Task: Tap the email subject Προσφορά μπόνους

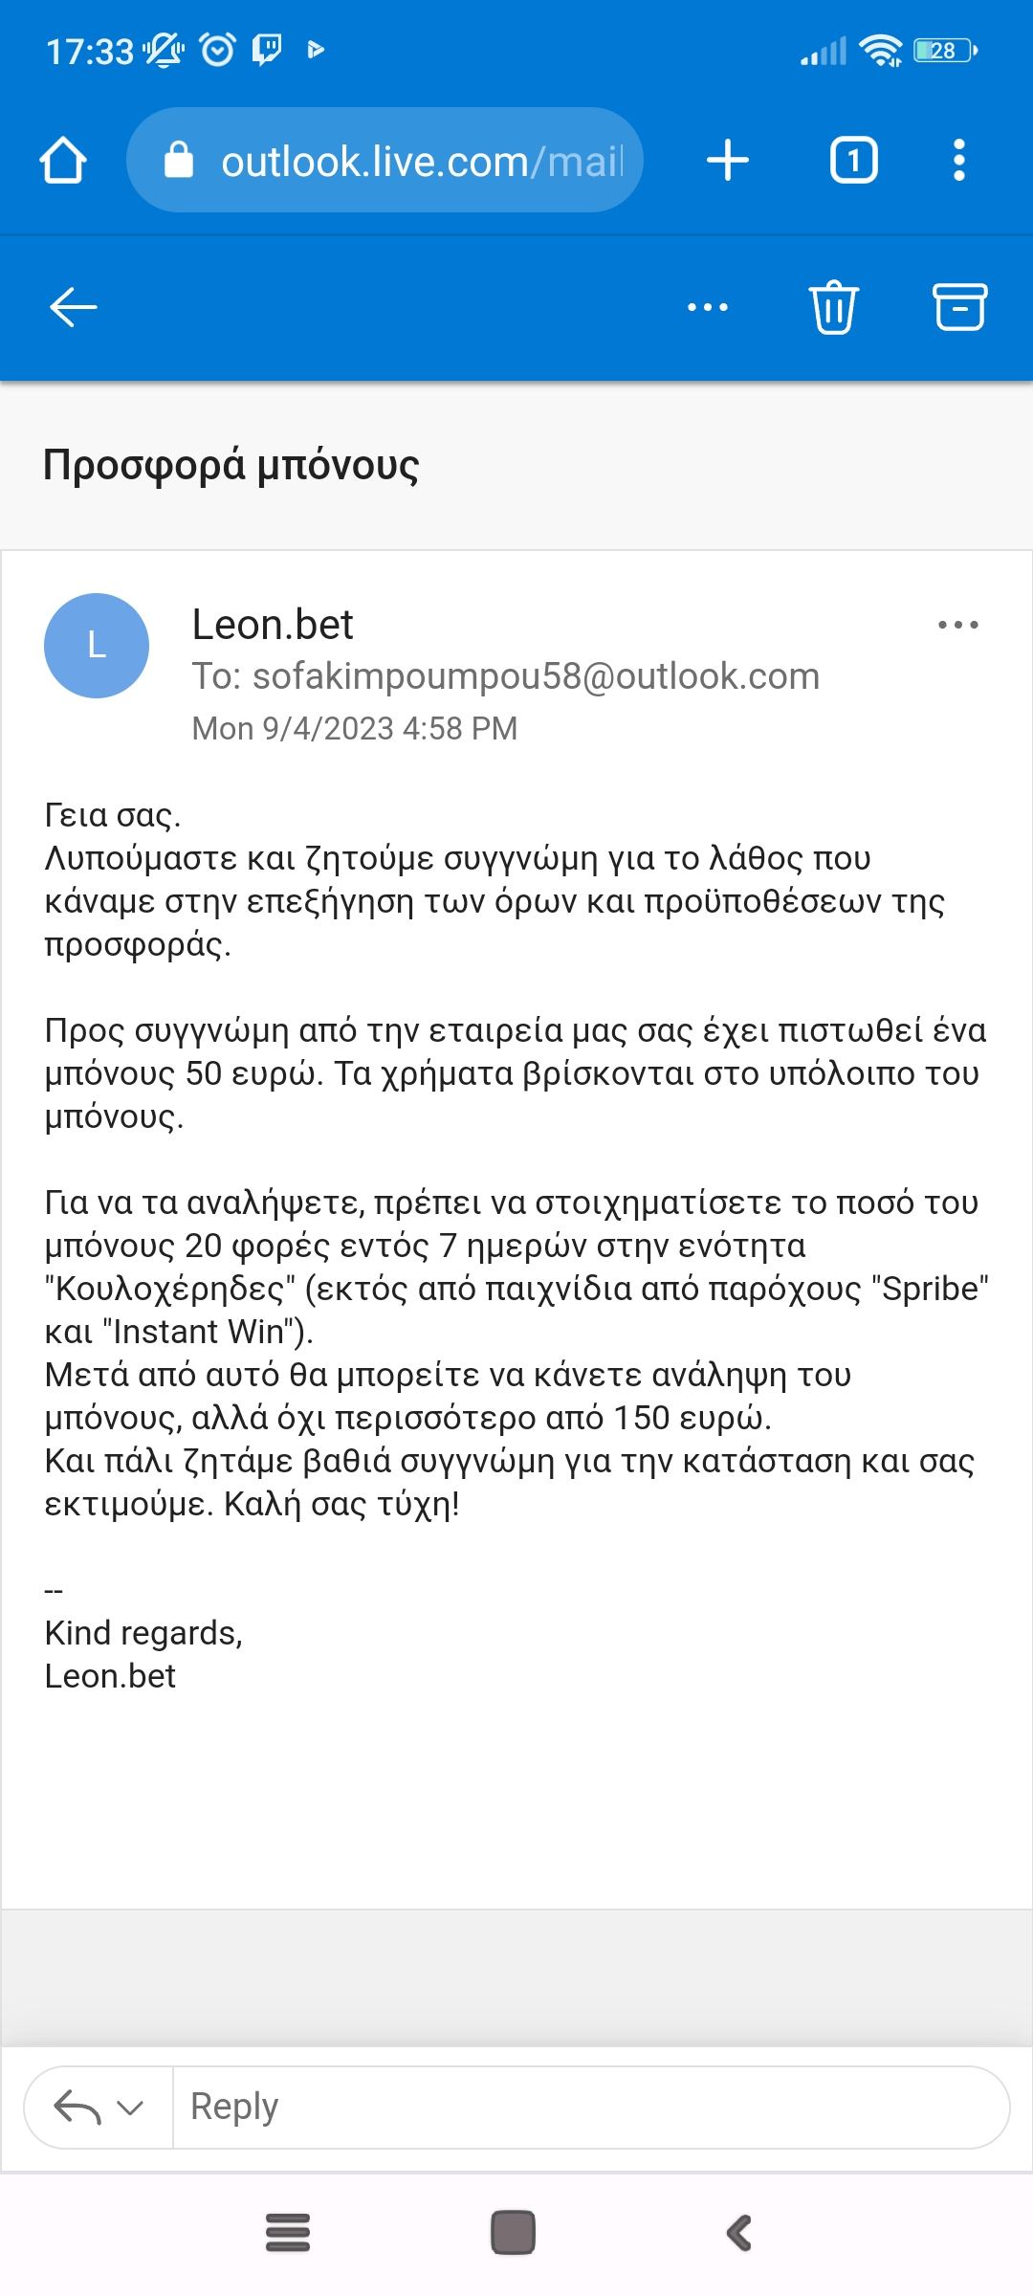Action: coord(231,465)
